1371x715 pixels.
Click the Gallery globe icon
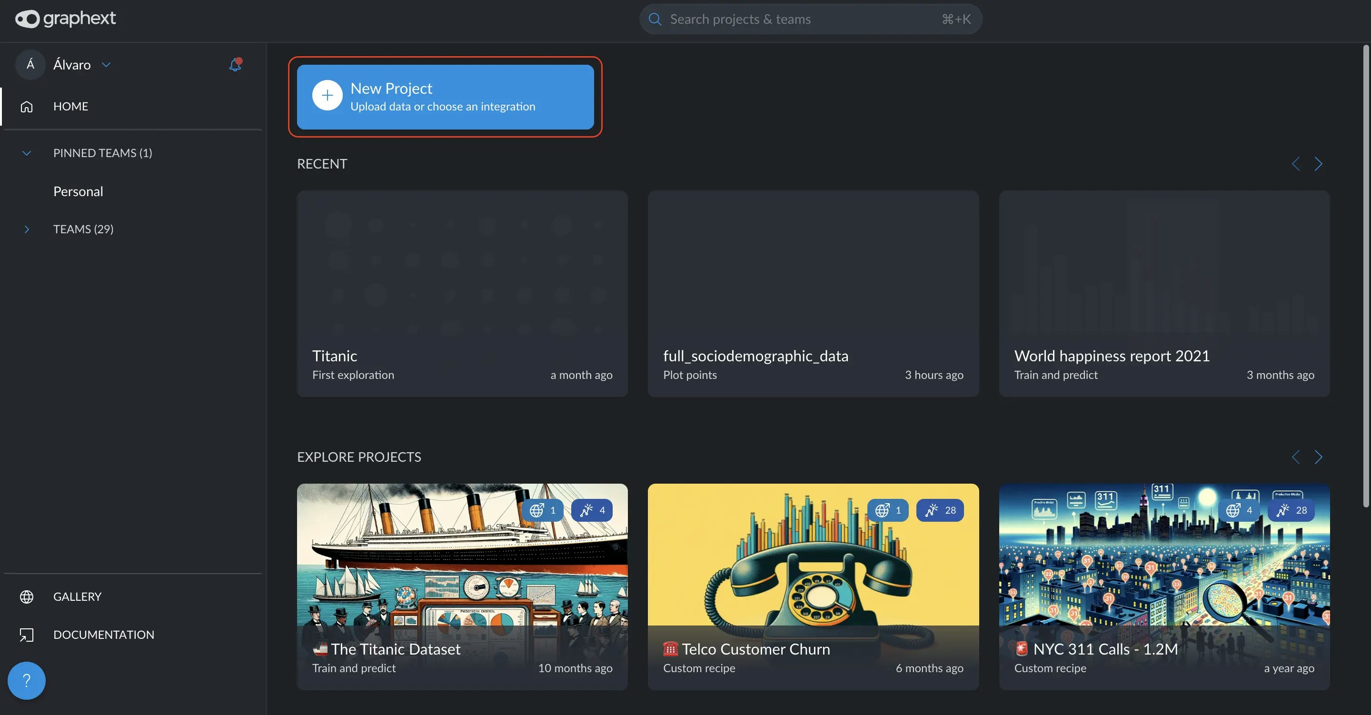click(x=27, y=596)
